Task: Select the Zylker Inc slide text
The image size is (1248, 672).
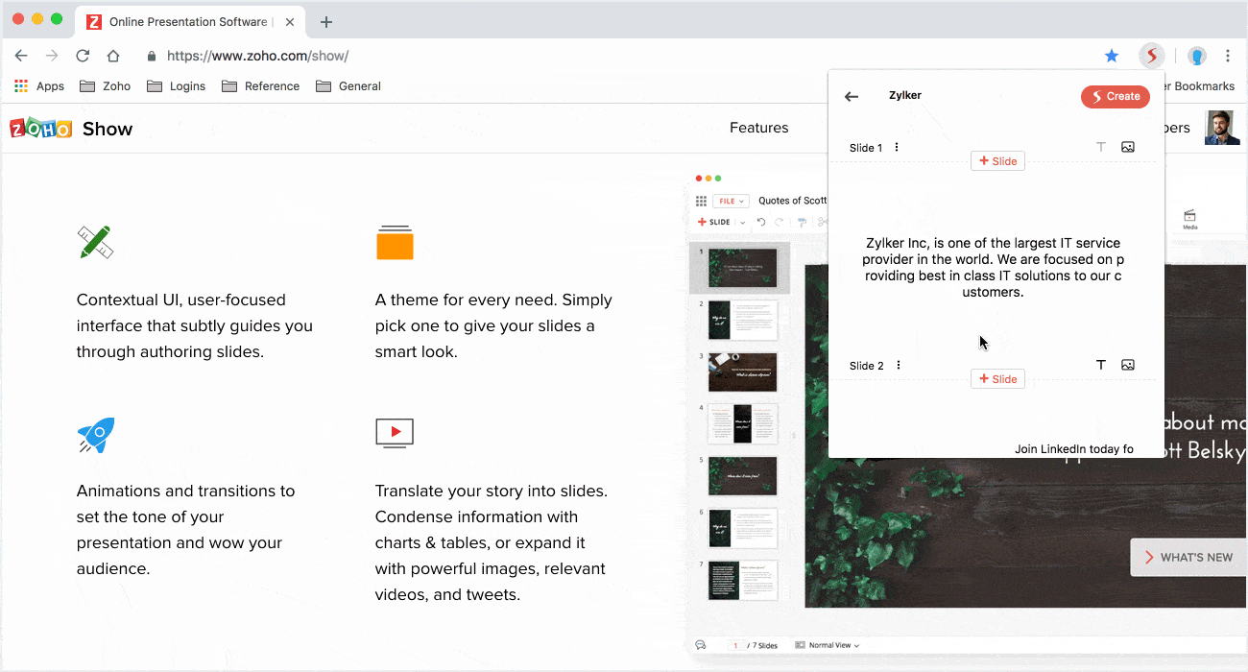Action: click(993, 268)
